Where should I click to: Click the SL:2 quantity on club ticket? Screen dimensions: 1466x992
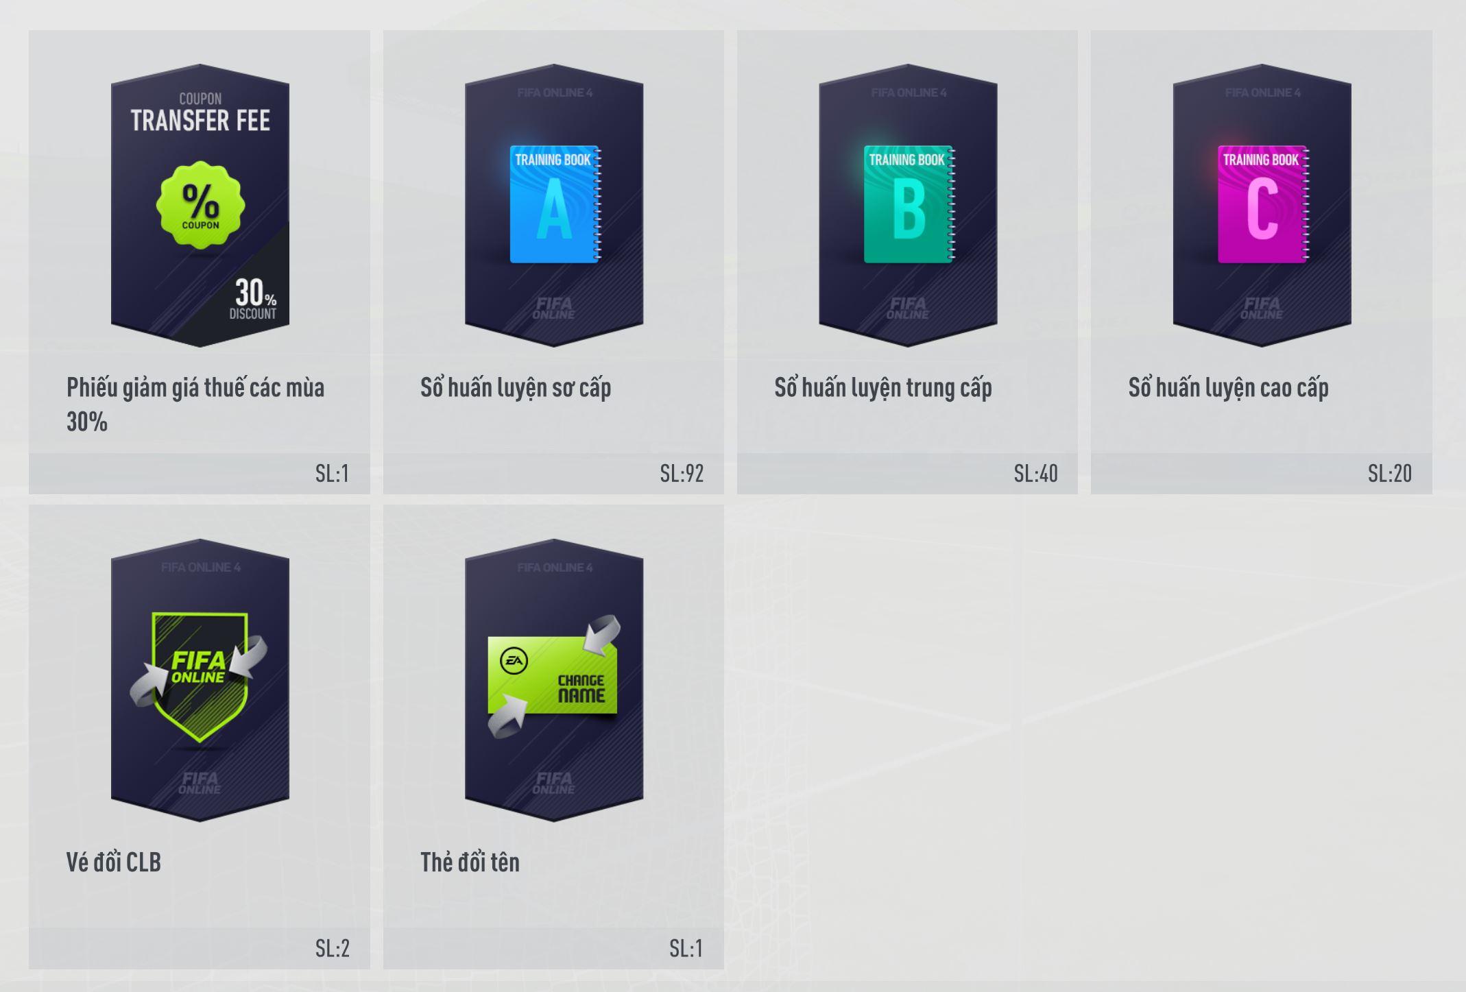[333, 949]
